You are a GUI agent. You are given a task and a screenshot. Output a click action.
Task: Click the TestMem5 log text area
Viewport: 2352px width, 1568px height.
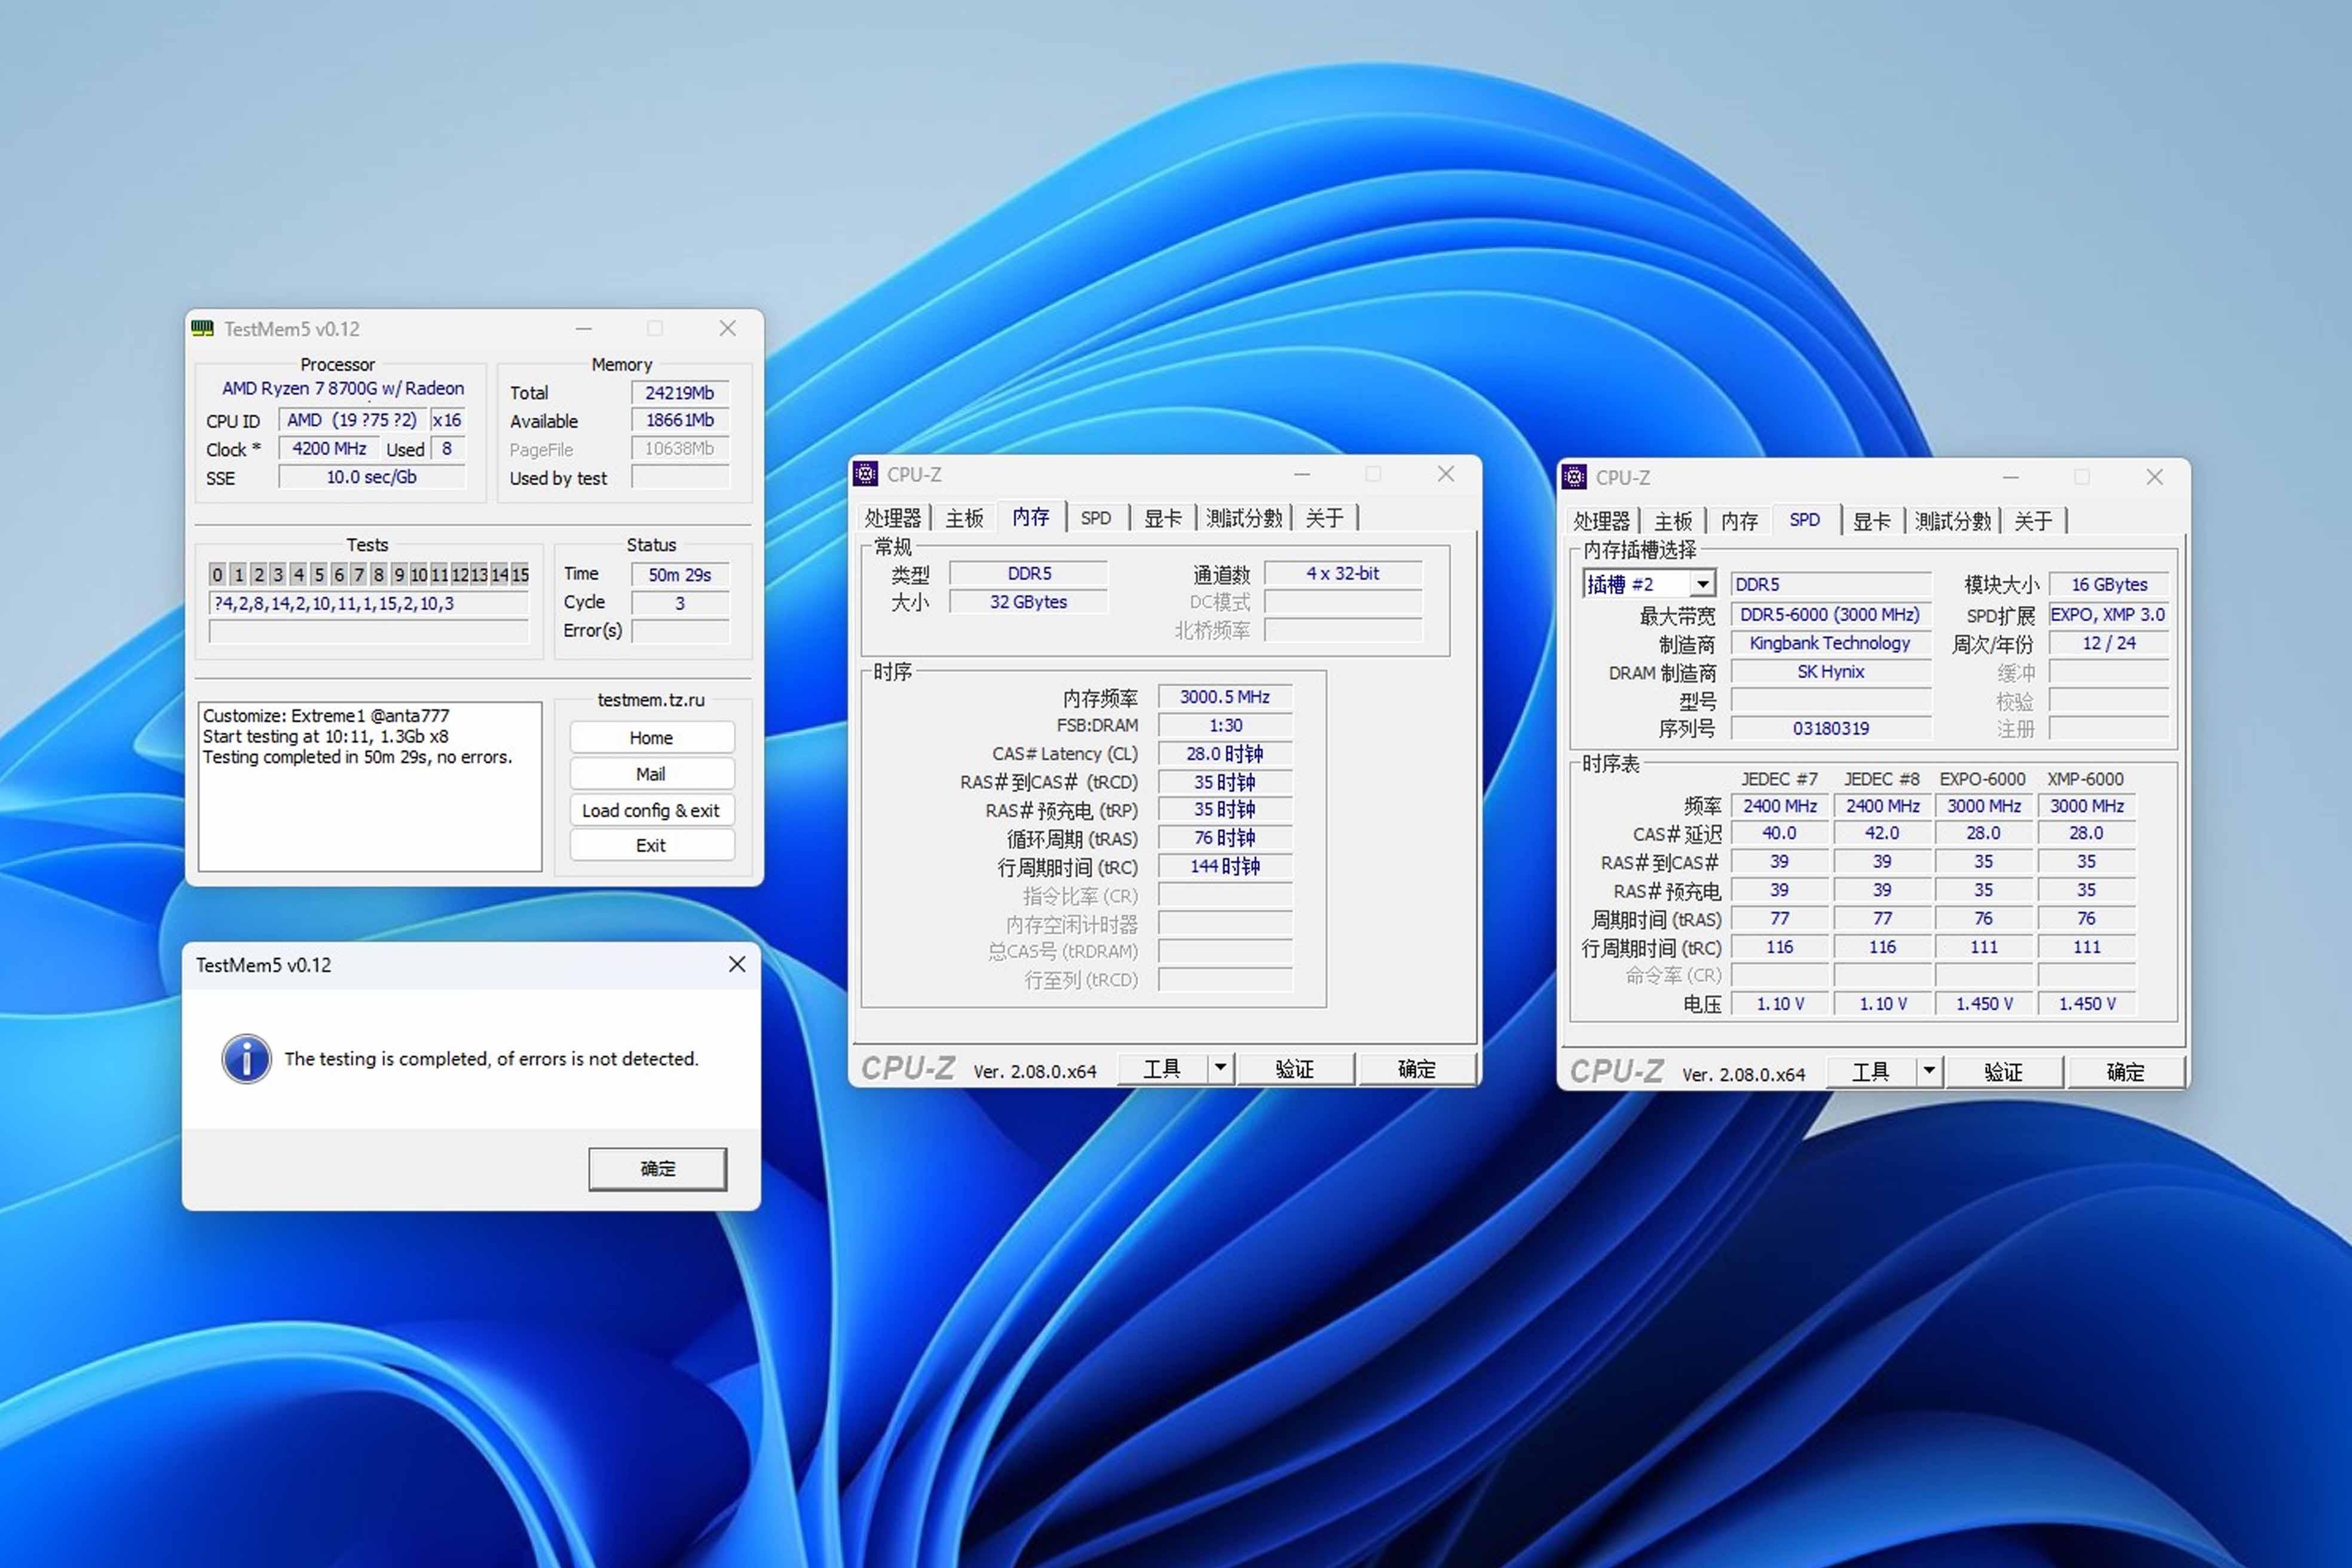(x=370, y=786)
